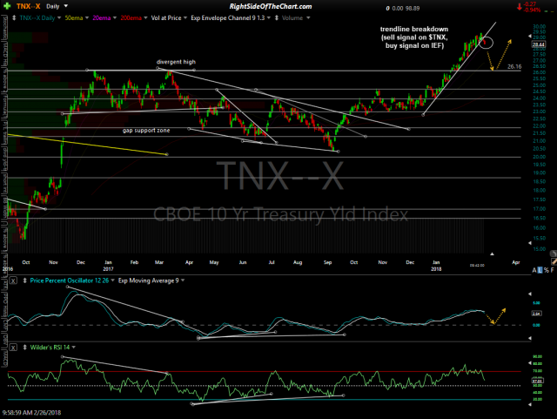This screenshot has width=557, height=419.
Task: Click the 26.16 price level label
Action: tap(514, 66)
